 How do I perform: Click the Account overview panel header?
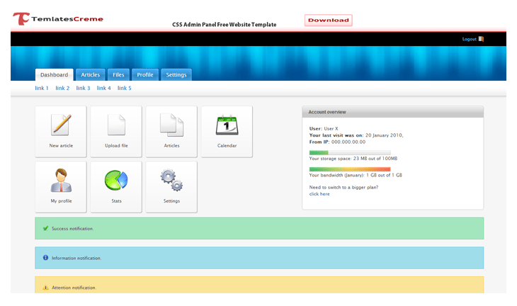(x=392, y=112)
